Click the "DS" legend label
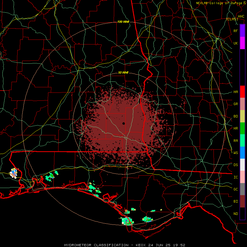The height and width of the screenshot is (247, 247). [x=236, y=165]
